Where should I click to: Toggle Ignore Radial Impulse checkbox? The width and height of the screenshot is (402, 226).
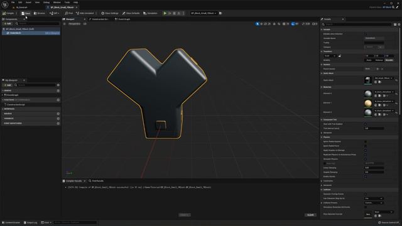click(x=366, y=142)
